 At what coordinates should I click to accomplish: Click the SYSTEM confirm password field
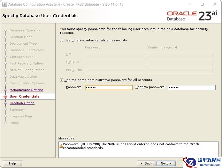180,63
